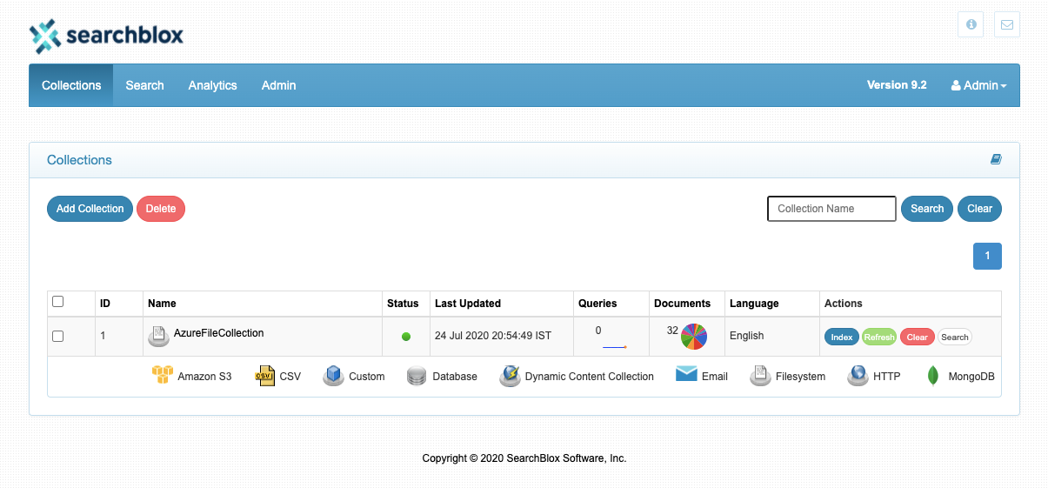Click the Dynamic Content Collection label
This screenshot has height=488, width=1048.
[590, 377]
